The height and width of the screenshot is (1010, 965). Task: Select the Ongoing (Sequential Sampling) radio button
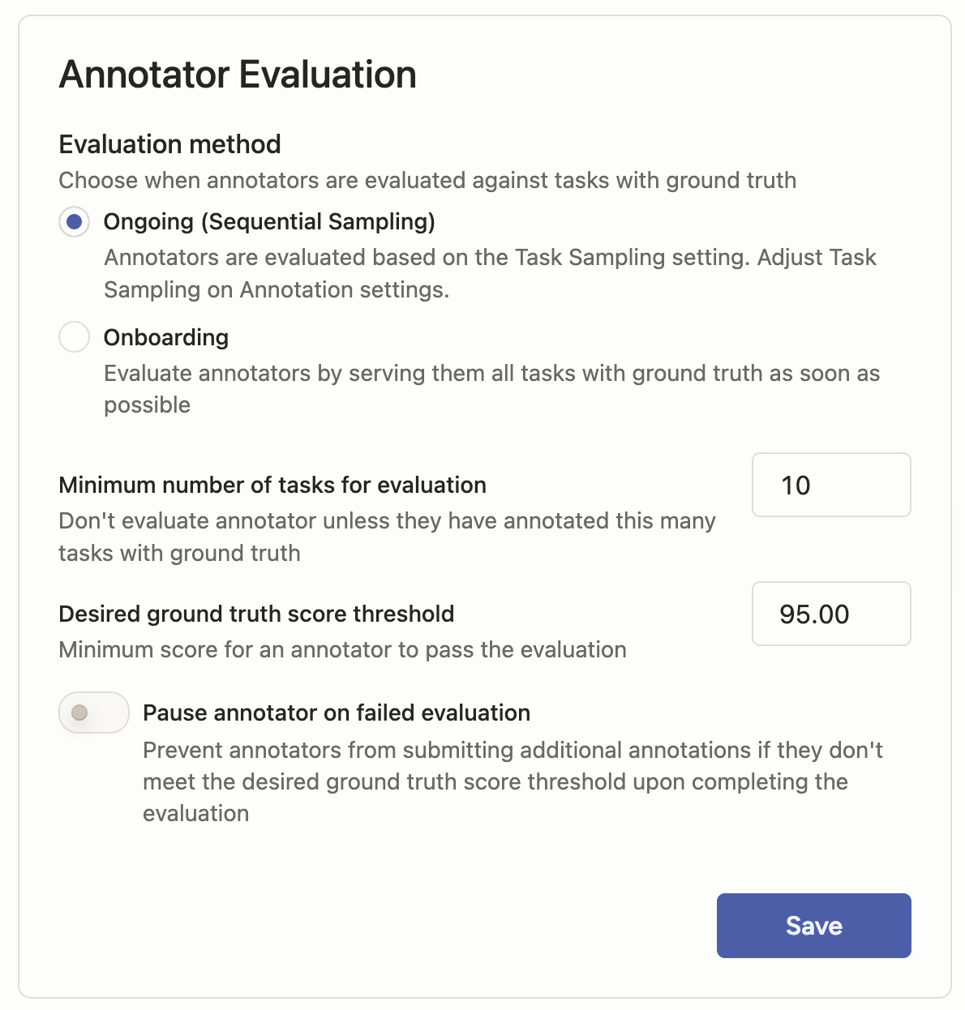tap(74, 221)
